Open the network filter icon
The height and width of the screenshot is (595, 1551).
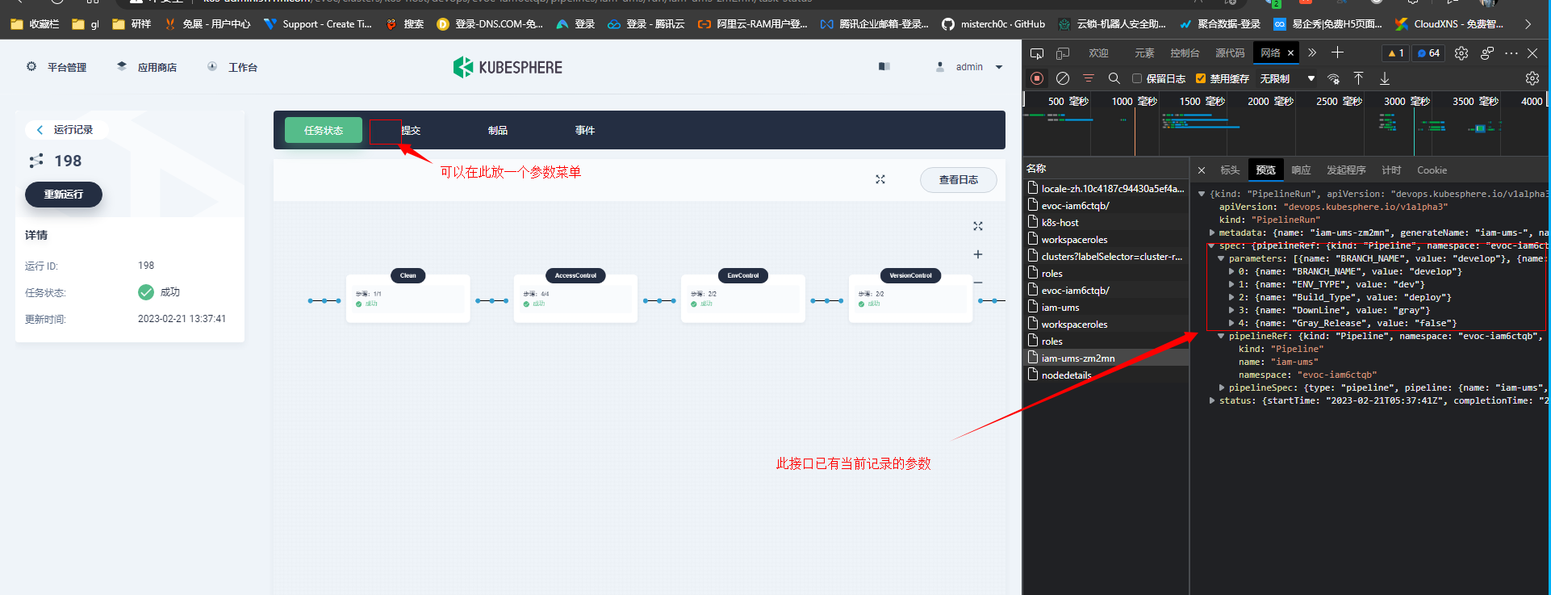pyautogui.click(x=1089, y=78)
